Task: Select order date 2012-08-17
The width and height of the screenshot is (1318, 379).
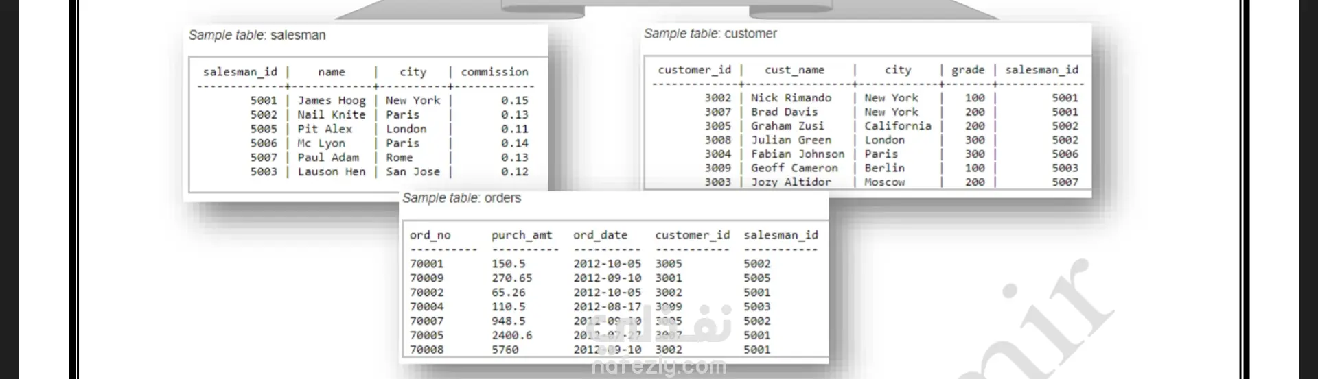Action: coord(607,307)
